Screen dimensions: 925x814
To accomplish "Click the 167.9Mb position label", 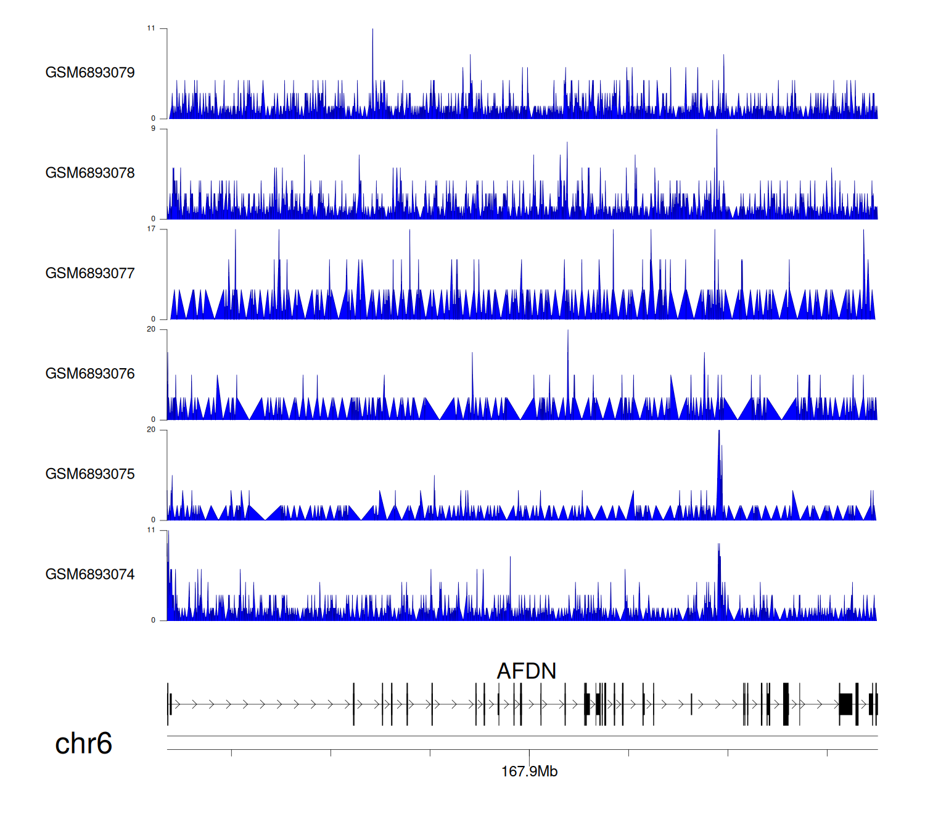I will (529, 771).
